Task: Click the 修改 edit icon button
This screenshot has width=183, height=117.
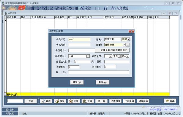Action: (74, 101)
